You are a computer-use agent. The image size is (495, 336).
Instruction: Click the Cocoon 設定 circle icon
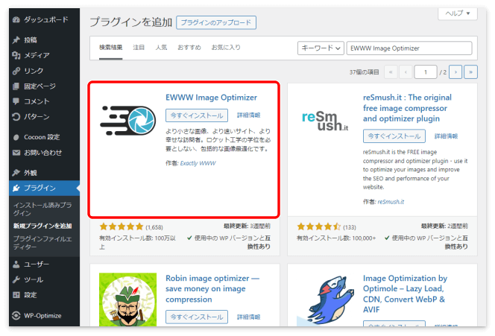pos(16,137)
